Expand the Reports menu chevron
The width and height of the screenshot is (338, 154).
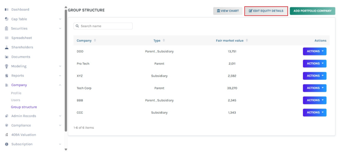pyautogui.click(x=60, y=76)
